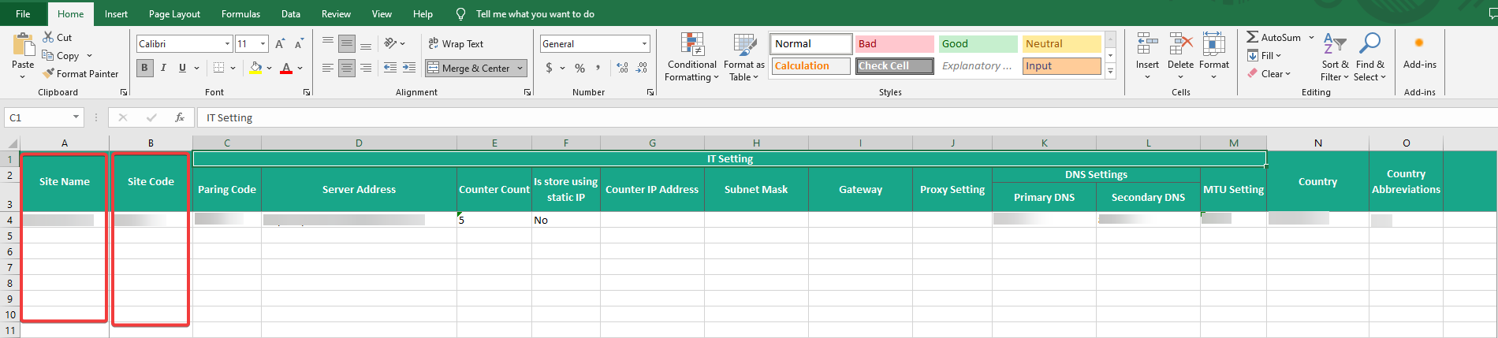Toggle Italic formatting
This screenshot has height=338, width=1498.
163,68
